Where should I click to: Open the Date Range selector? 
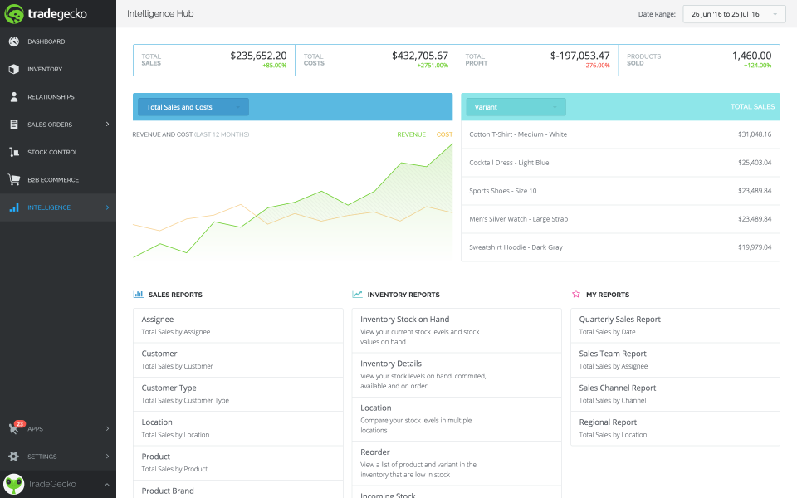coord(734,13)
